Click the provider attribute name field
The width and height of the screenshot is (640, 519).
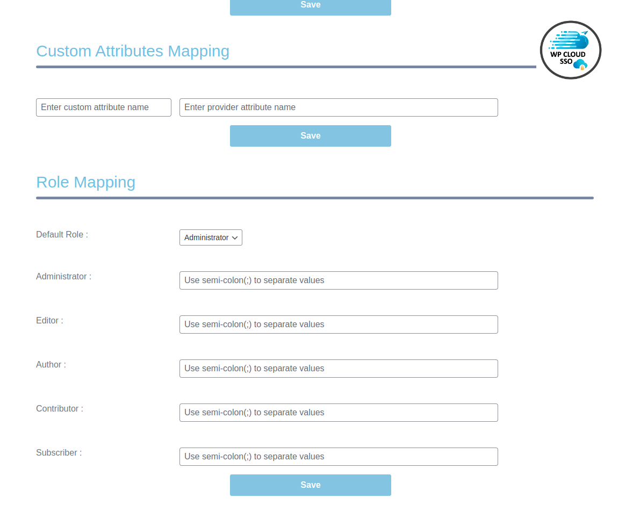pos(338,107)
